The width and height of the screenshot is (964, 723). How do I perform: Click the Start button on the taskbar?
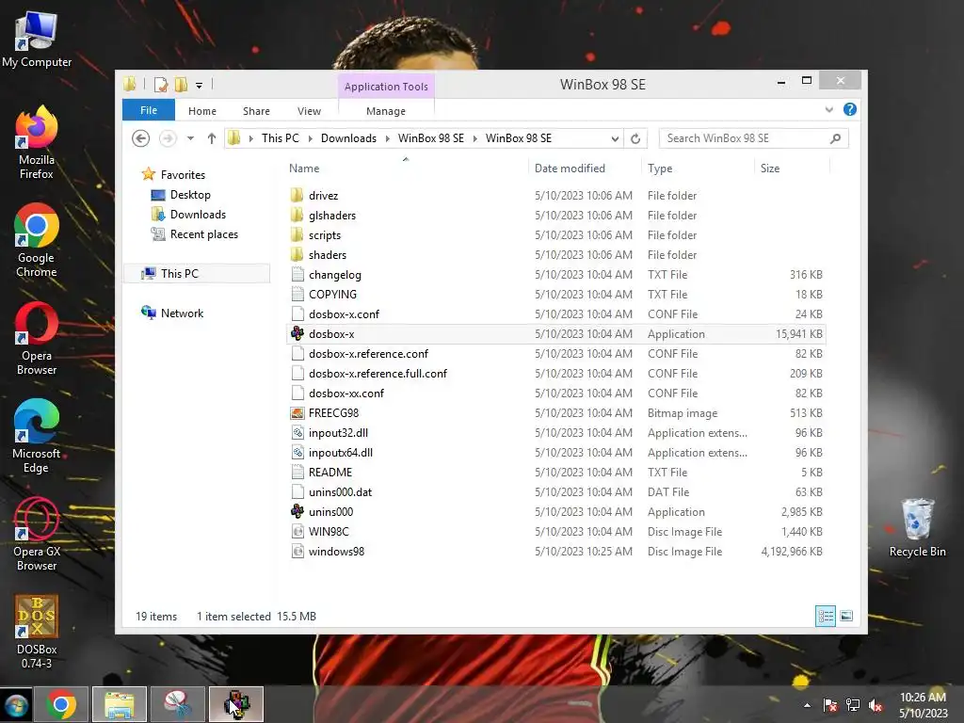[16, 705]
